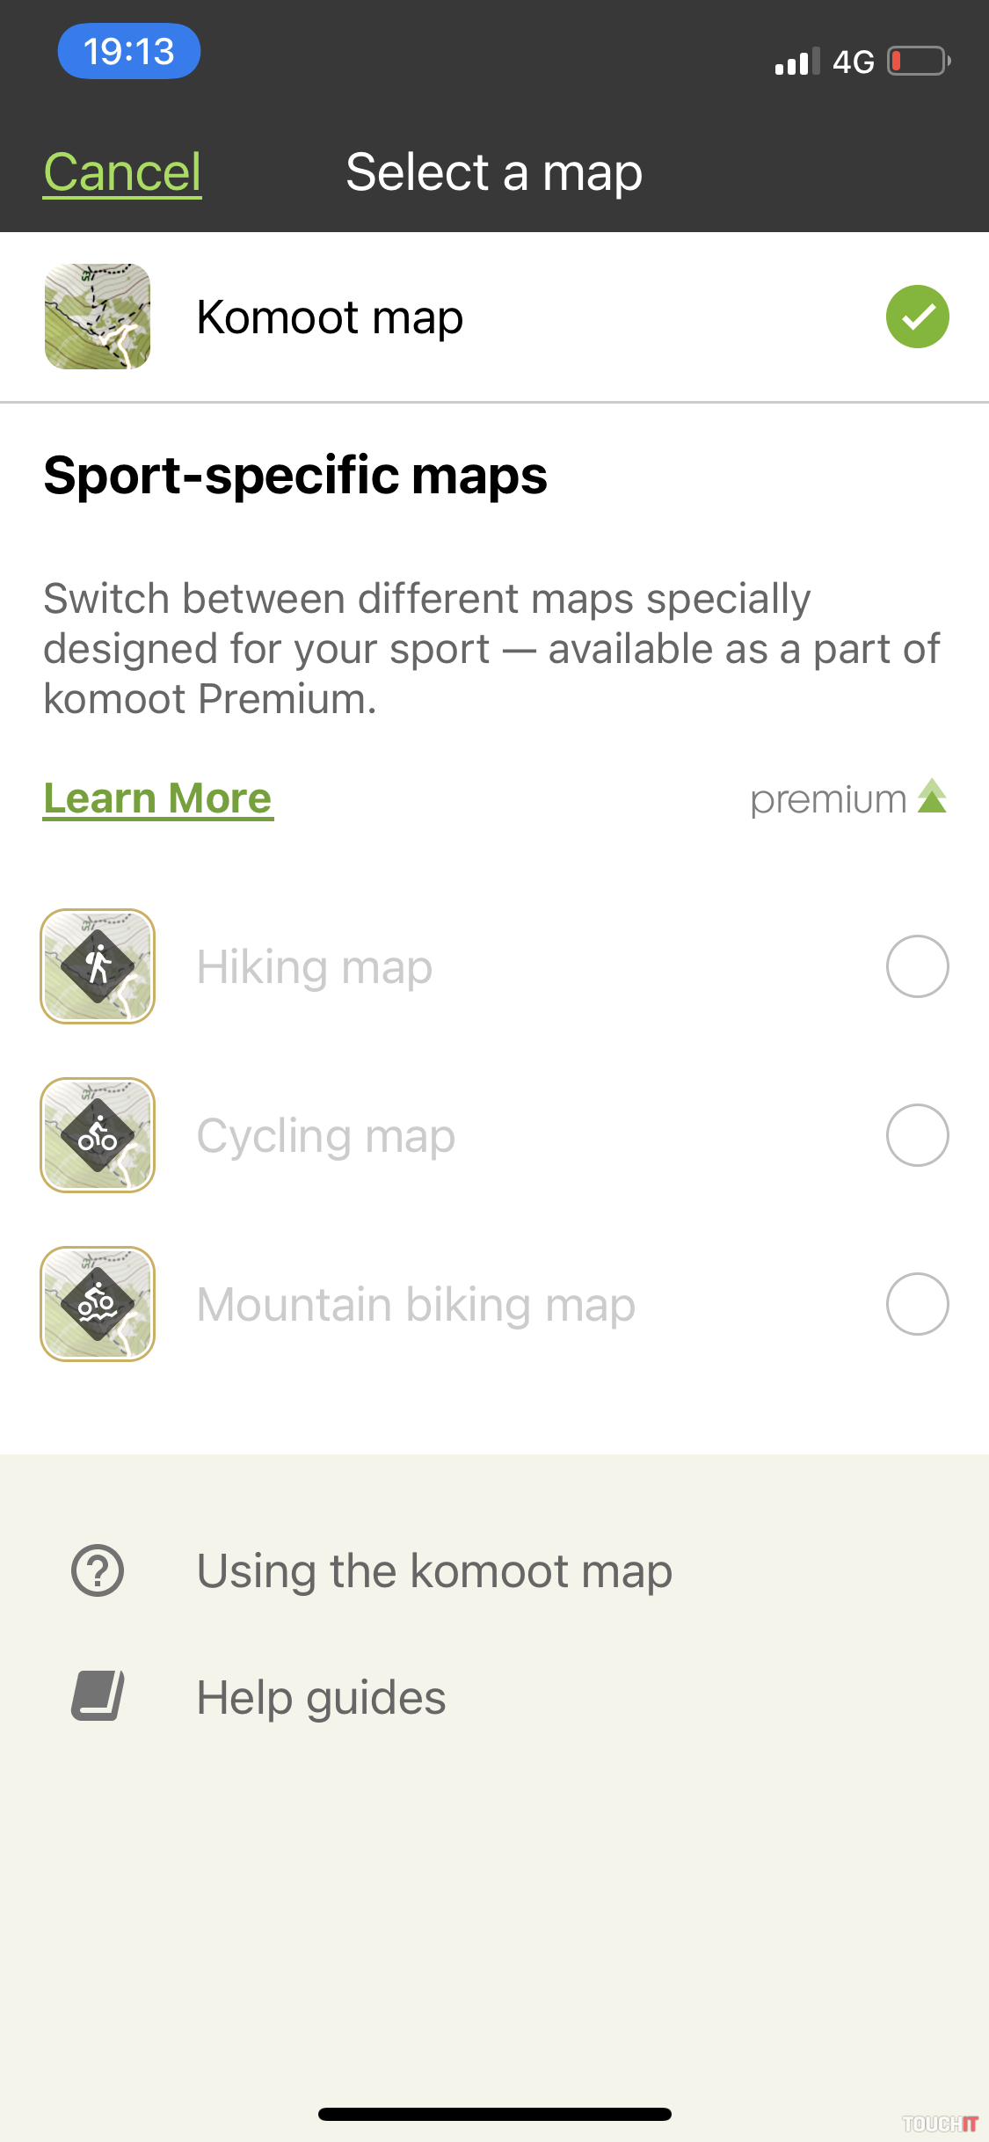Tap the 19:13 clock pill
This screenshot has height=2142, width=989.
[129, 51]
